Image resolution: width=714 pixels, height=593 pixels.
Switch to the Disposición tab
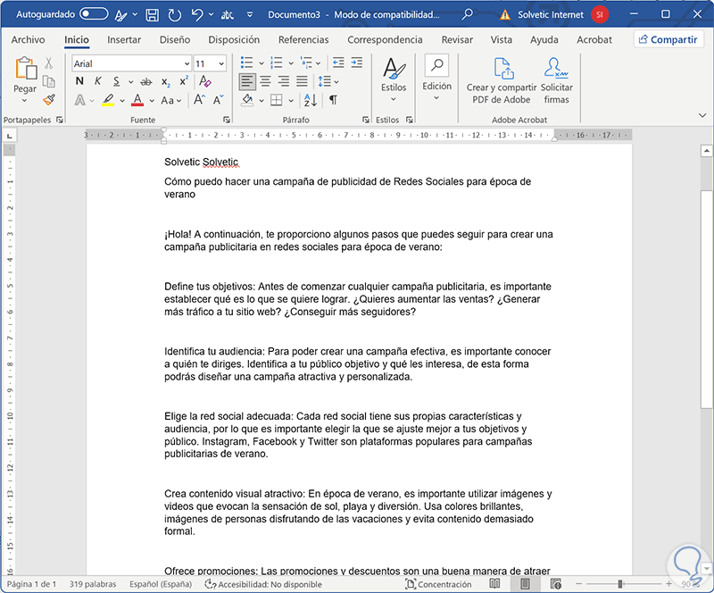coord(234,39)
